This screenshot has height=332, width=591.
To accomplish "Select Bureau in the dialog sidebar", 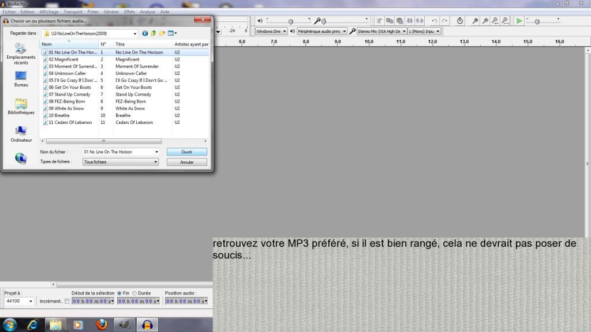I will tap(21, 79).
